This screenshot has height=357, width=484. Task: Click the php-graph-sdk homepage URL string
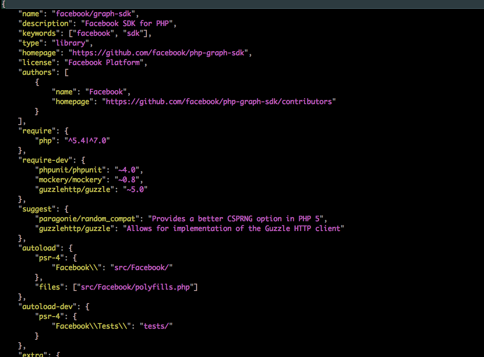[x=159, y=53]
